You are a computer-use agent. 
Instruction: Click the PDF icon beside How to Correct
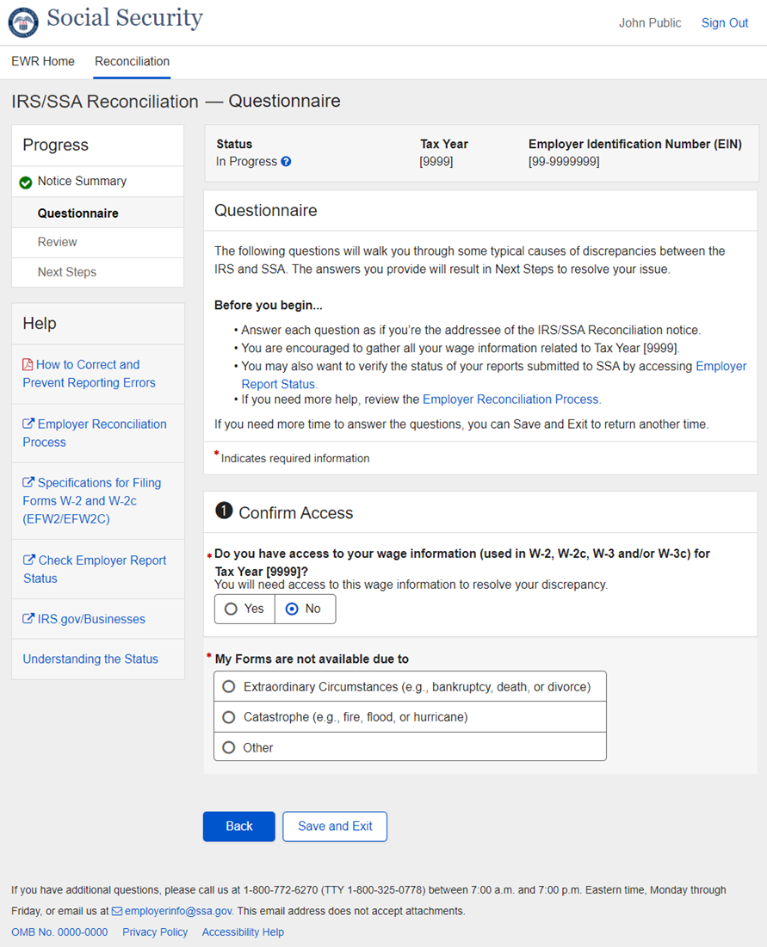click(28, 365)
